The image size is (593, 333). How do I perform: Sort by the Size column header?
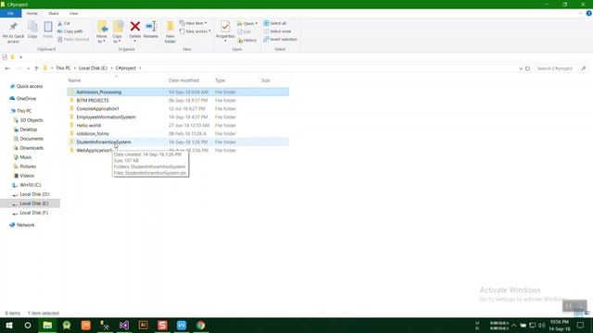coord(266,80)
